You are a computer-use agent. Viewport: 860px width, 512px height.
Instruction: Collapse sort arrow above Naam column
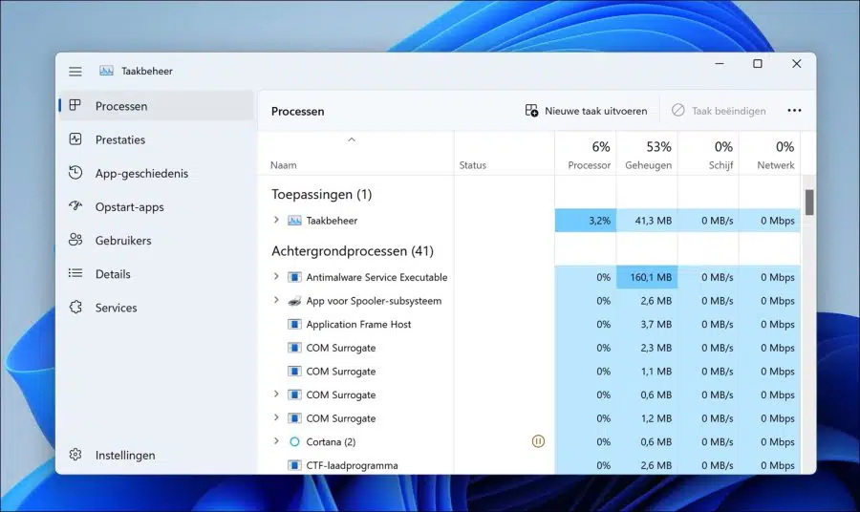(352, 139)
